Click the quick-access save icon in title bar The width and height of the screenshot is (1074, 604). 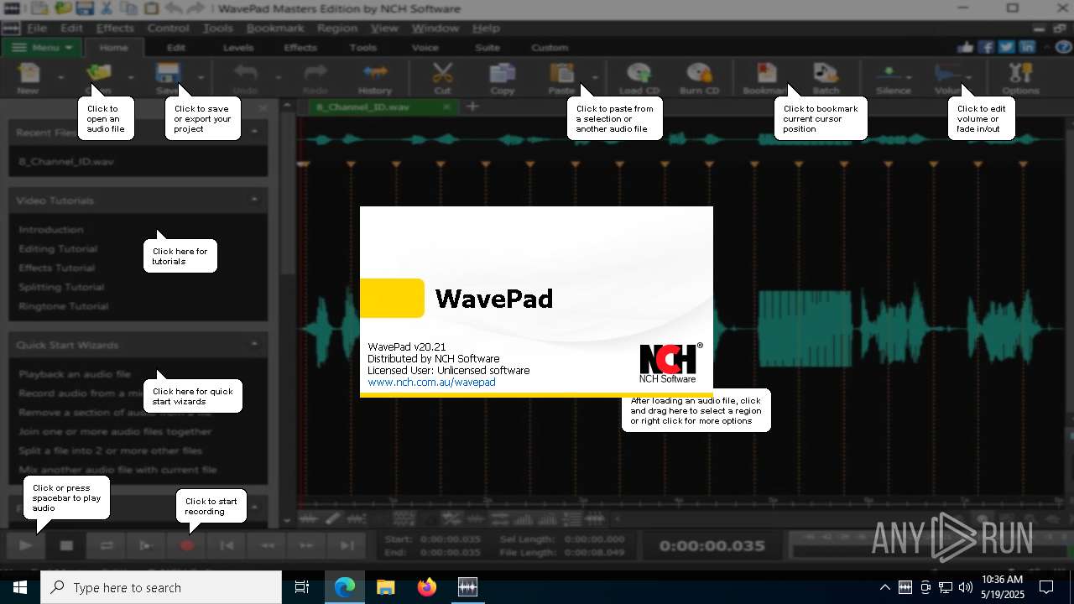(84, 8)
